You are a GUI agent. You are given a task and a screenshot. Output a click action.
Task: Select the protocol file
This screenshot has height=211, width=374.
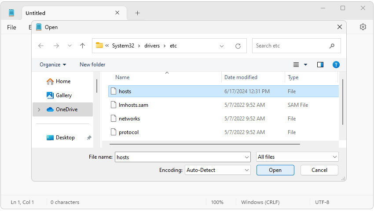click(x=128, y=132)
